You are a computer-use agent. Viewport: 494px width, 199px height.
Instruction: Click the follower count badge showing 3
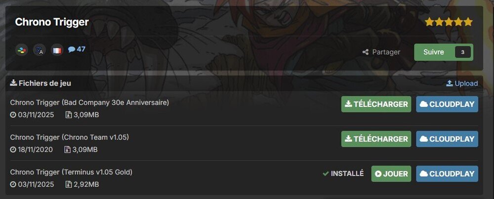[x=462, y=52]
